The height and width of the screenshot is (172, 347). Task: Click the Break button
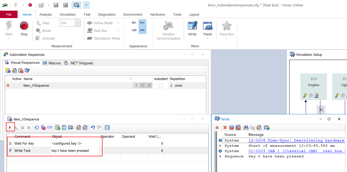pyautogui.click(x=44, y=31)
